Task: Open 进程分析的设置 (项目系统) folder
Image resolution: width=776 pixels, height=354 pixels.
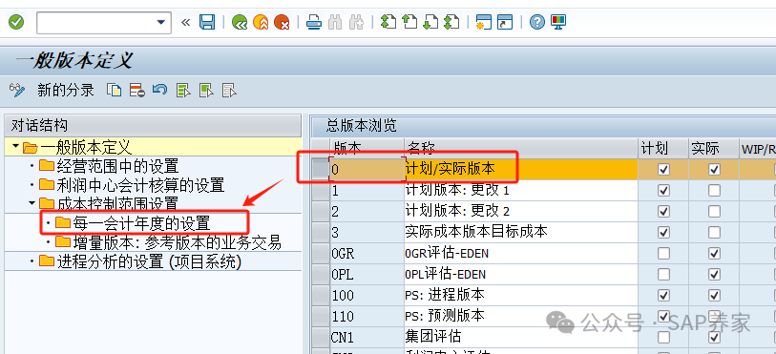Action: (x=140, y=261)
